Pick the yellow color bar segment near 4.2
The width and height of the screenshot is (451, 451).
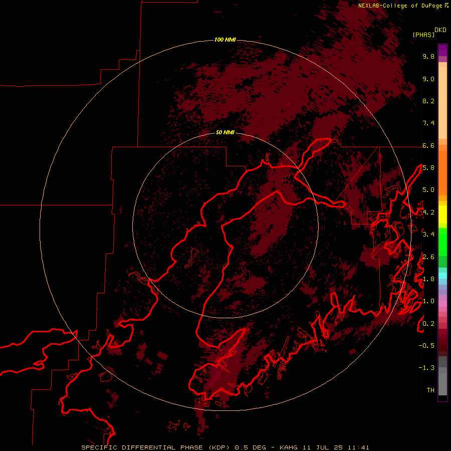click(x=442, y=214)
